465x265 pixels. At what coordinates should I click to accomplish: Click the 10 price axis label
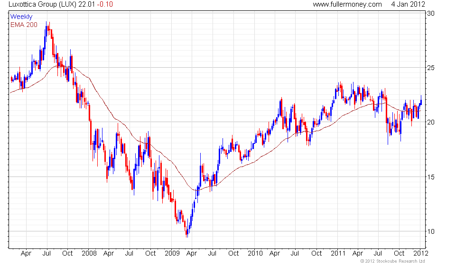[431, 231]
